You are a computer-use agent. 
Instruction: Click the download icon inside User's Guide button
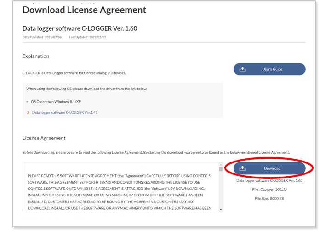pyautogui.click(x=243, y=69)
